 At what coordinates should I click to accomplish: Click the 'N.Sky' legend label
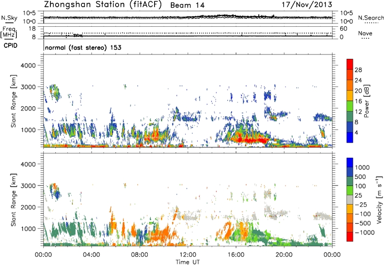[x=9, y=18]
